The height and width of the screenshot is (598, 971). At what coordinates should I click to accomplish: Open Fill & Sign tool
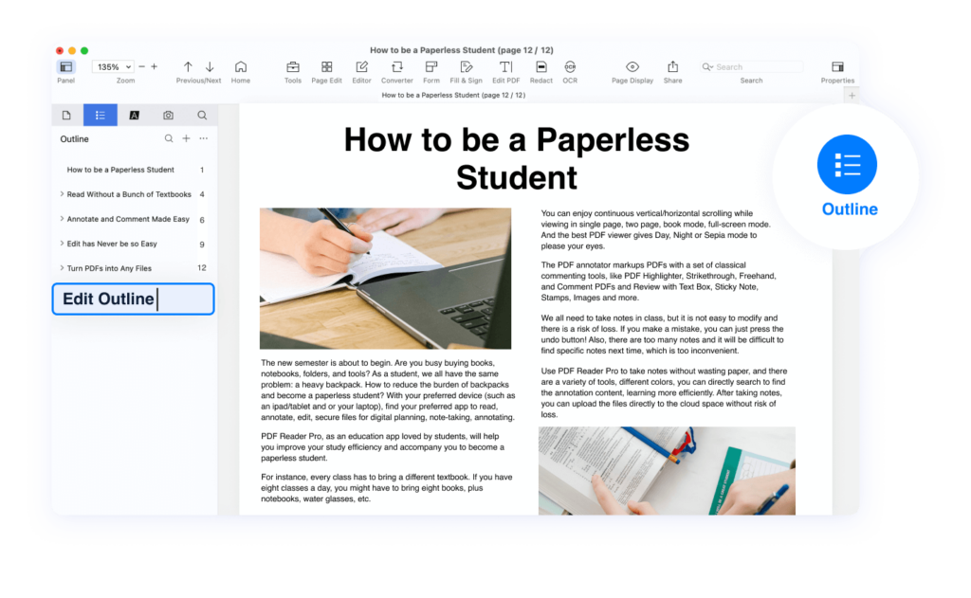pos(467,67)
